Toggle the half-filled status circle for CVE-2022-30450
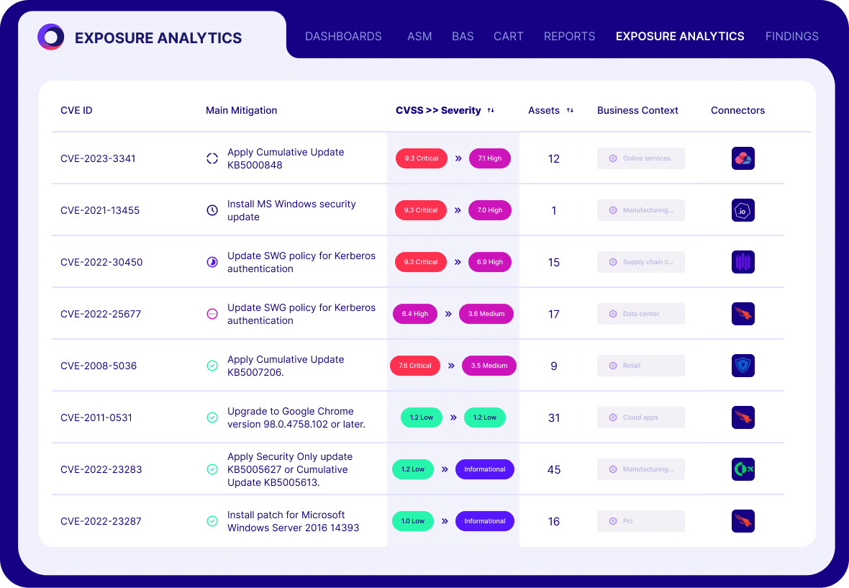849x588 pixels. (x=212, y=262)
